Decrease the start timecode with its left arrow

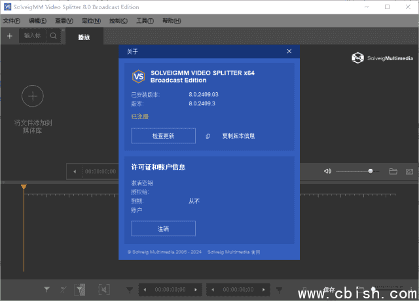[145, 289]
